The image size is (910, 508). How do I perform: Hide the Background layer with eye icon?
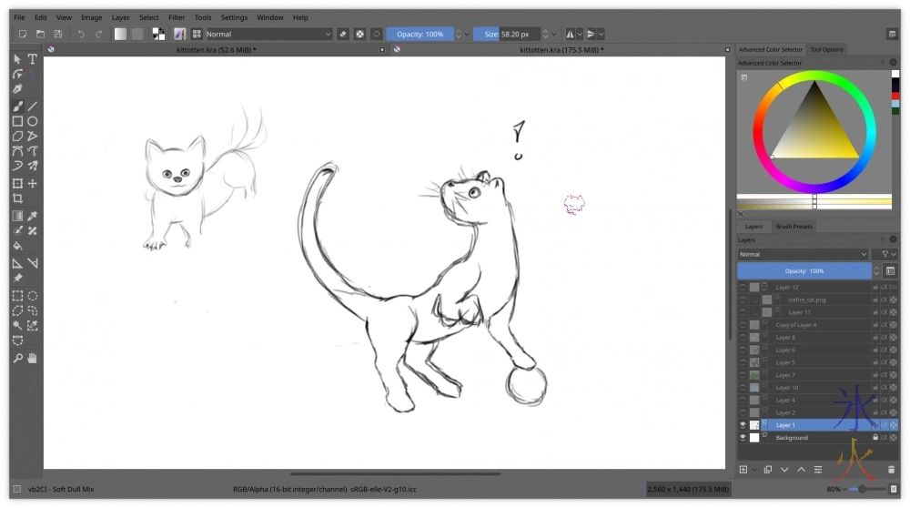(743, 438)
